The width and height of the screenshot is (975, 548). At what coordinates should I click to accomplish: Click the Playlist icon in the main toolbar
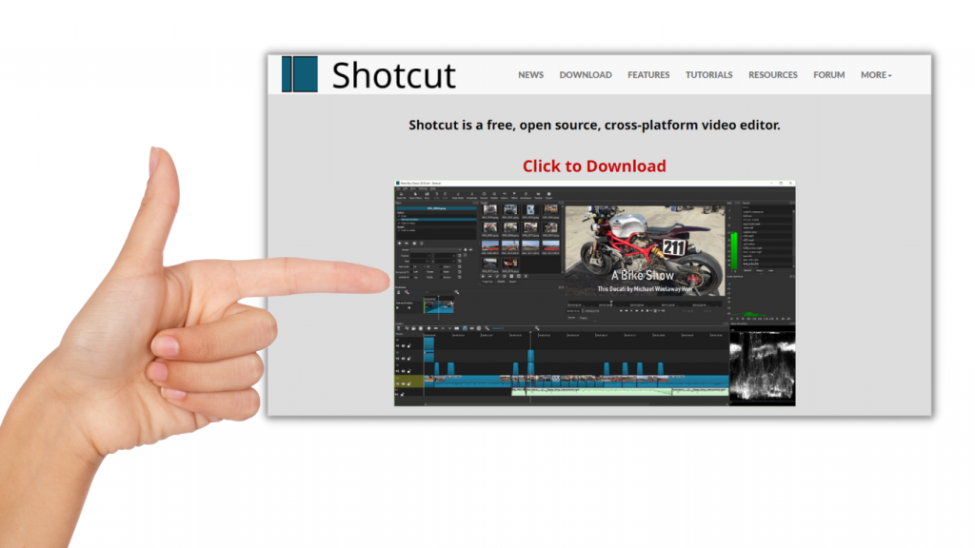click(494, 195)
